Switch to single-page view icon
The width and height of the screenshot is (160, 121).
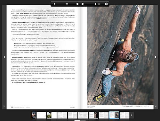pyautogui.click(x=95, y=4)
